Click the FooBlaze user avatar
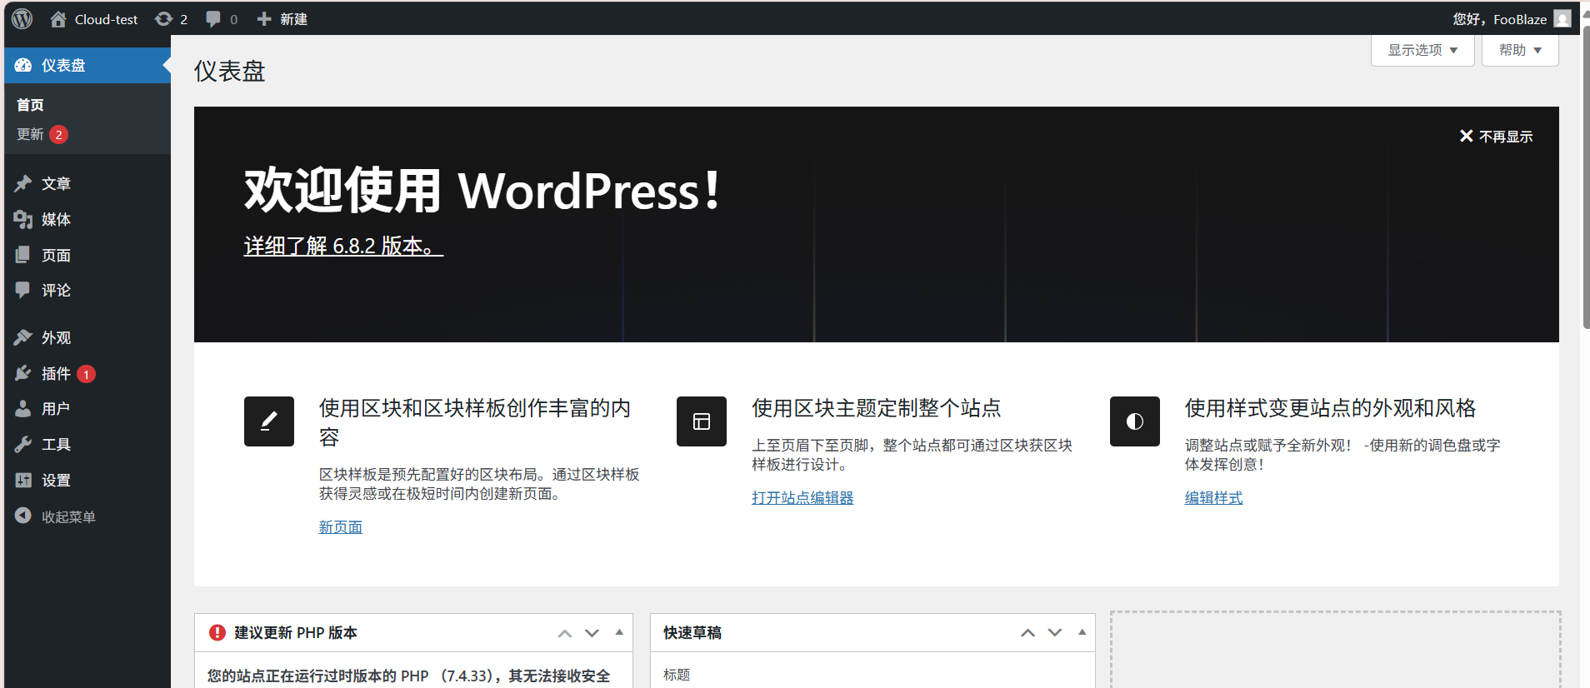This screenshot has height=688, width=1590. click(x=1562, y=18)
